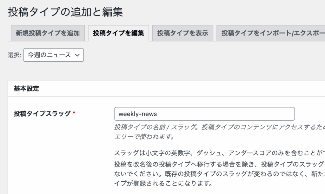The width and height of the screenshot is (325, 194).
Task: Click the 投稿タイプの追加と編集 page title
Action: point(65,12)
